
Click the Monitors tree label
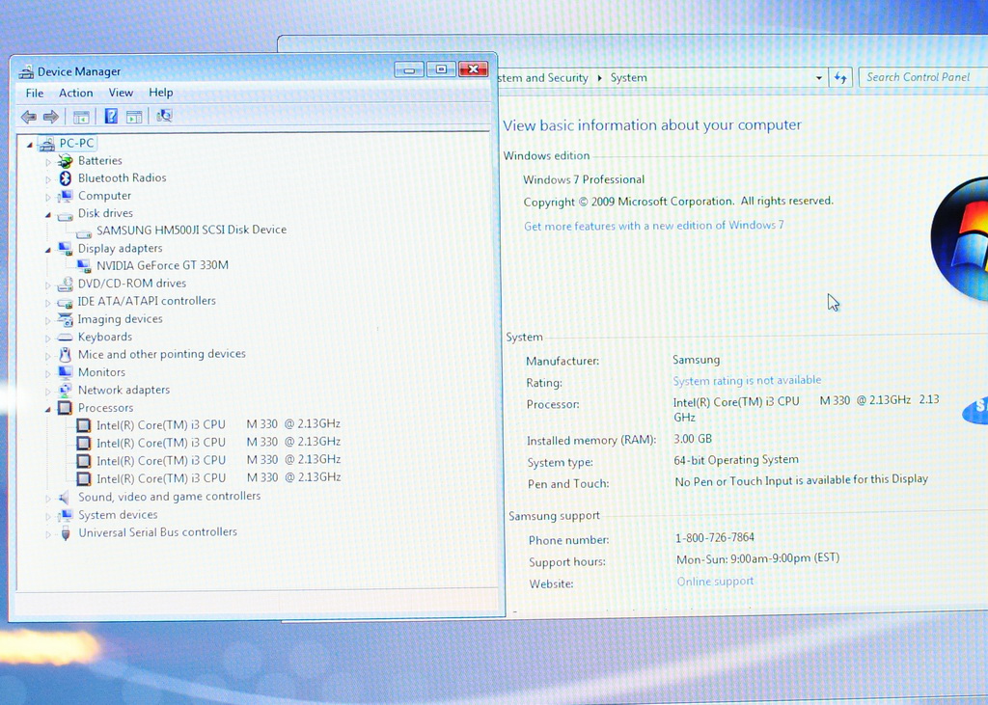click(101, 372)
